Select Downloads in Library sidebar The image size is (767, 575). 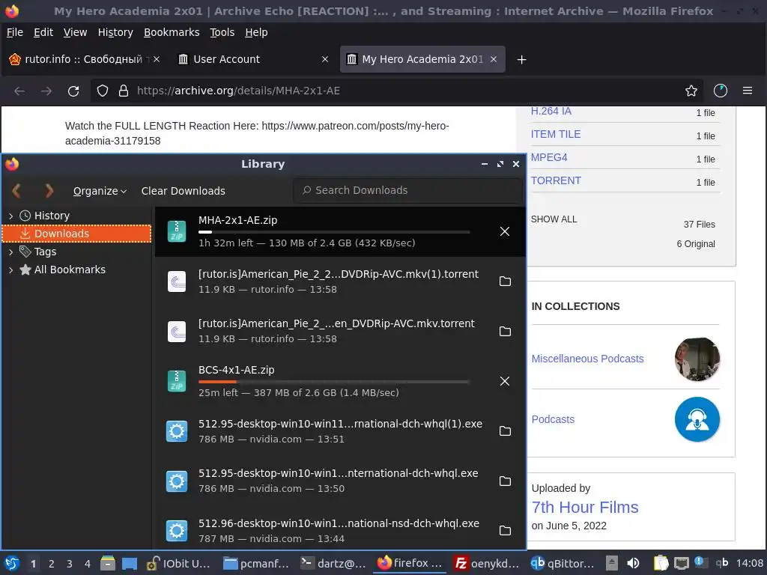point(77,234)
